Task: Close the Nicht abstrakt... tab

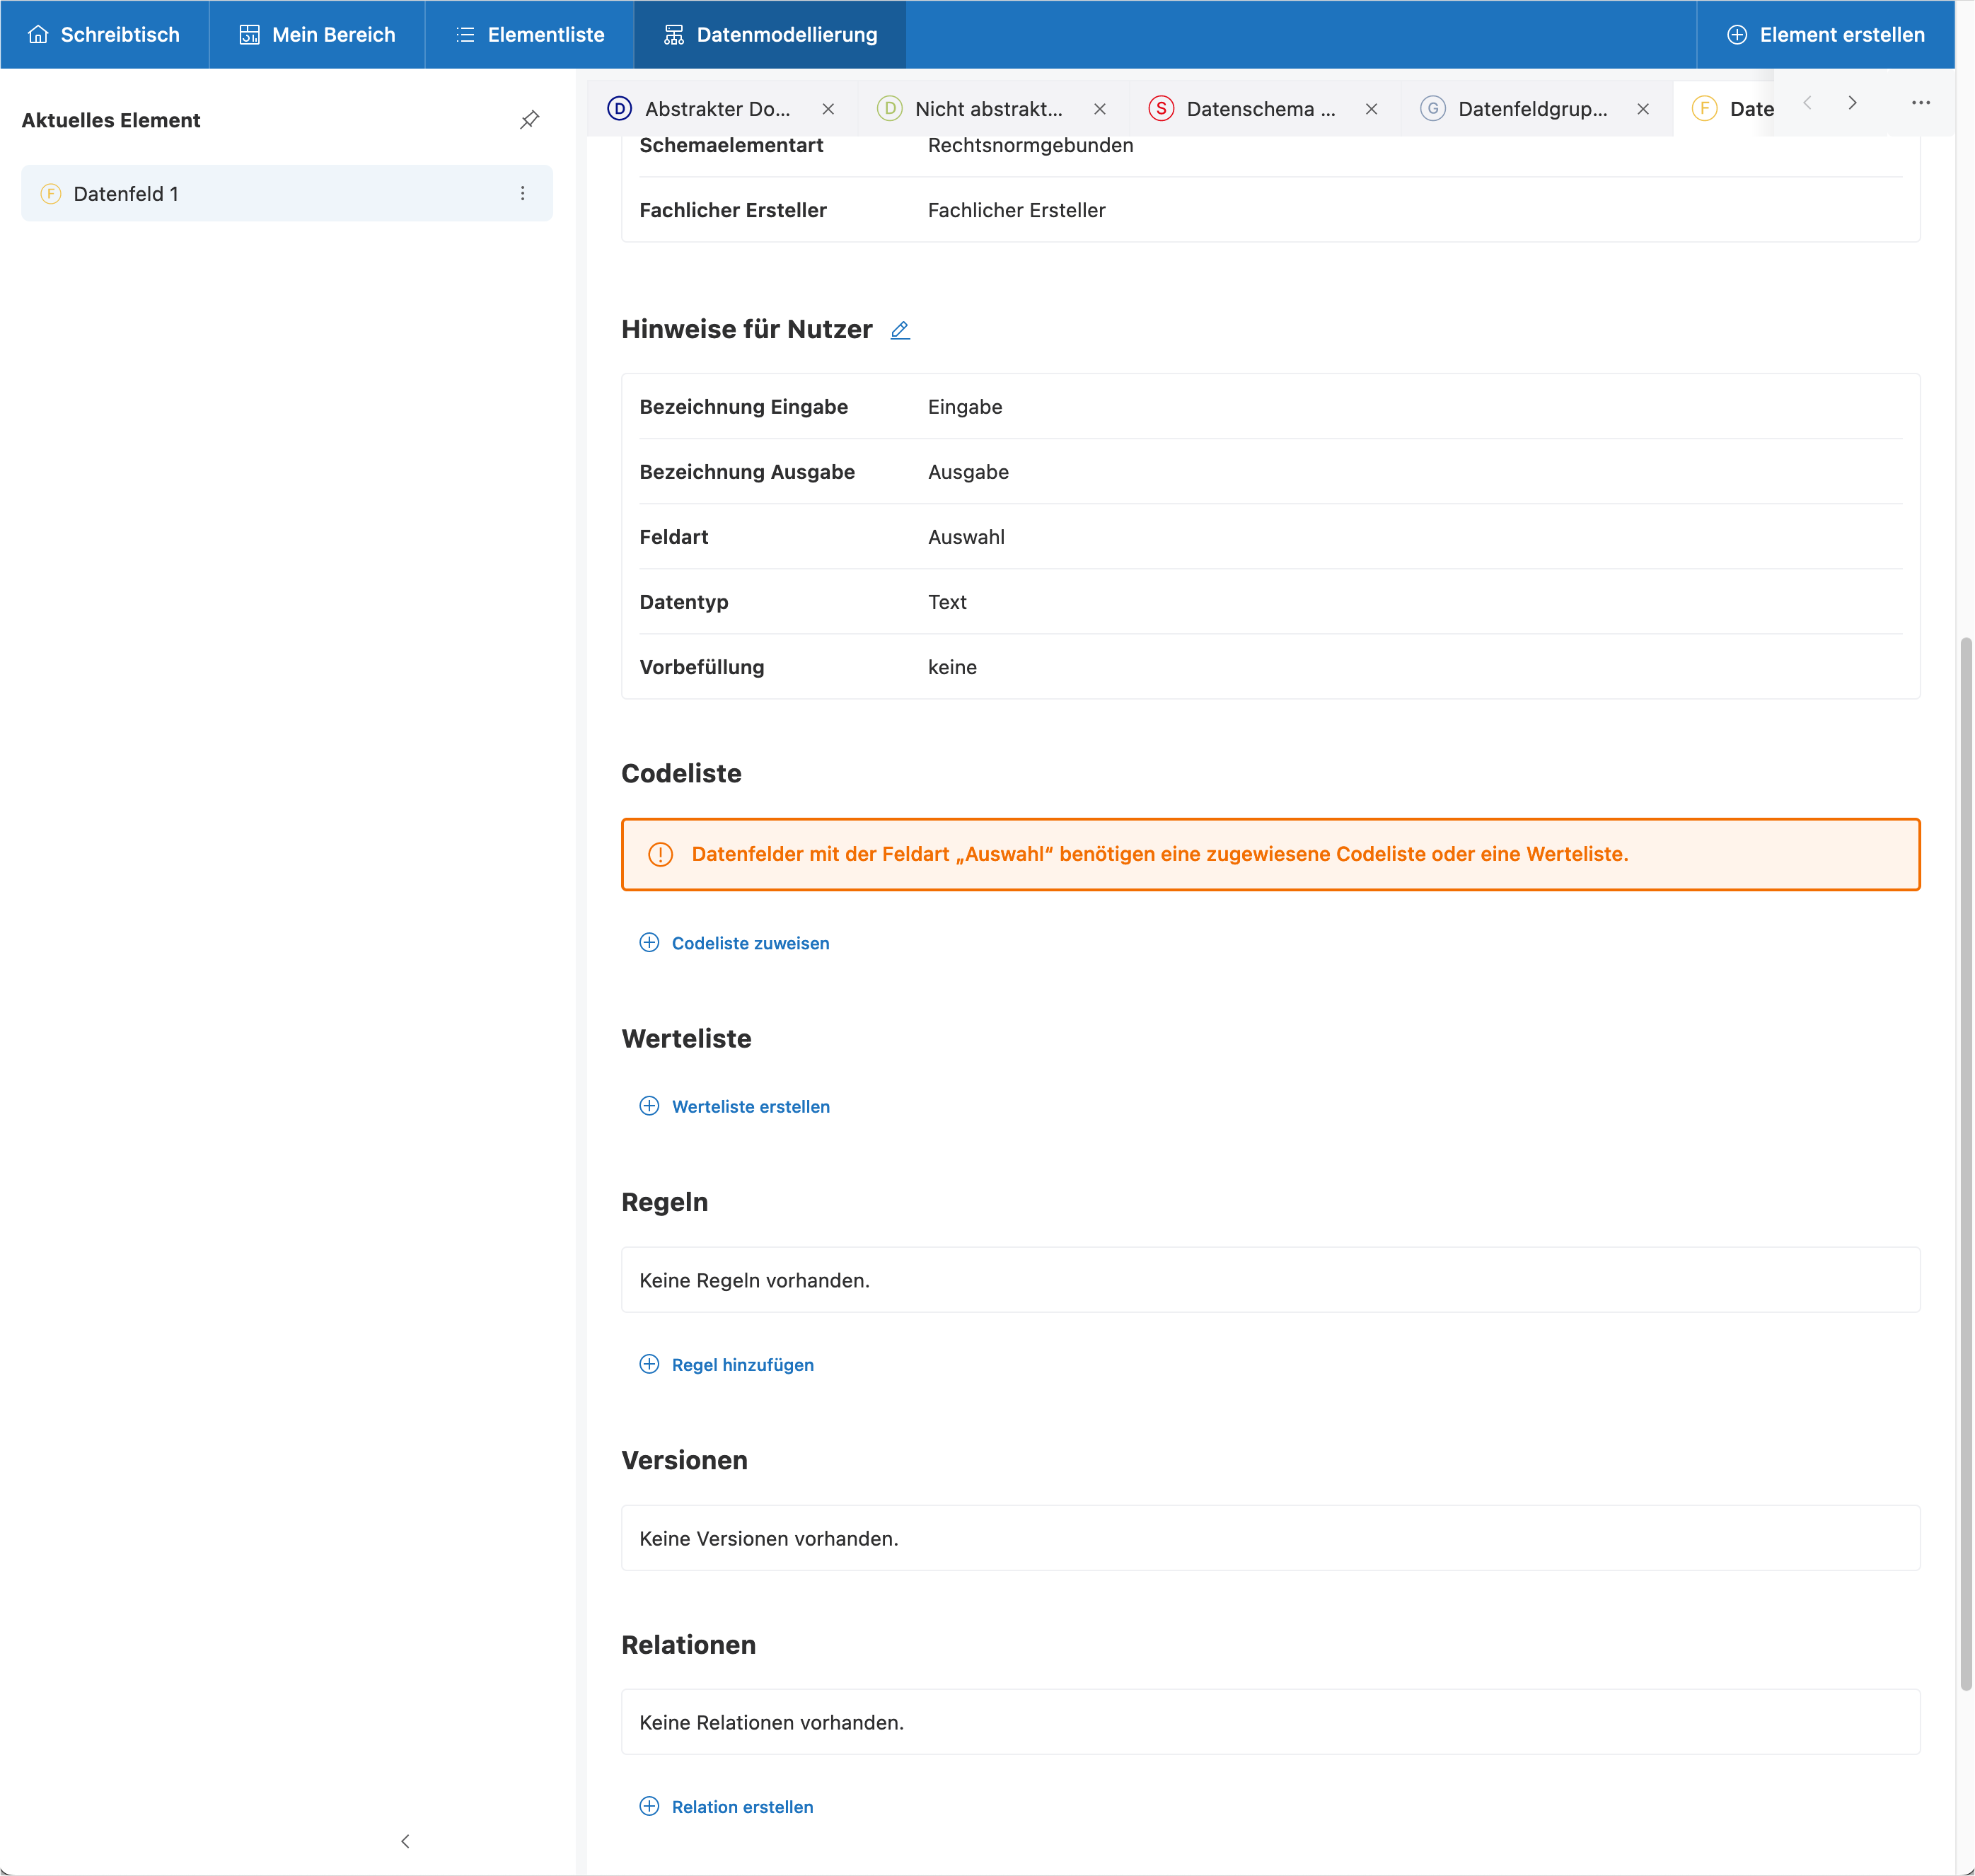Action: point(1099,109)
